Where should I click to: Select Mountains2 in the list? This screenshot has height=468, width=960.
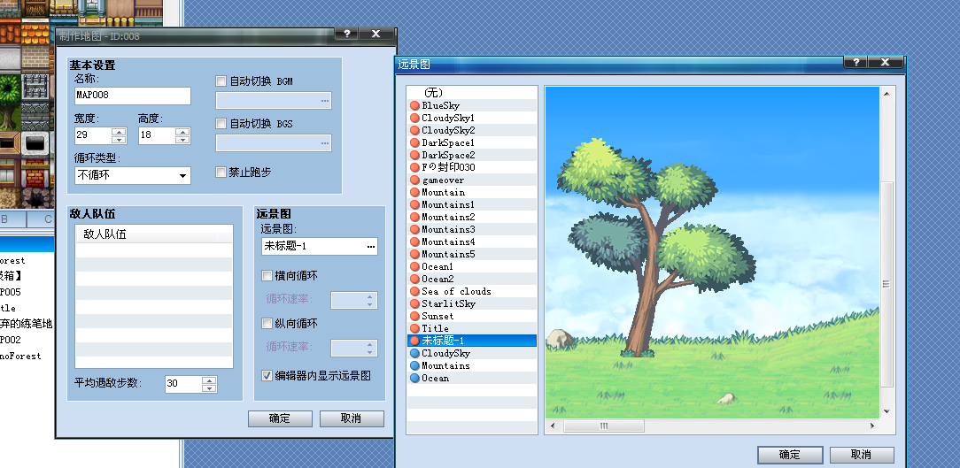click(x=471, y=217)
